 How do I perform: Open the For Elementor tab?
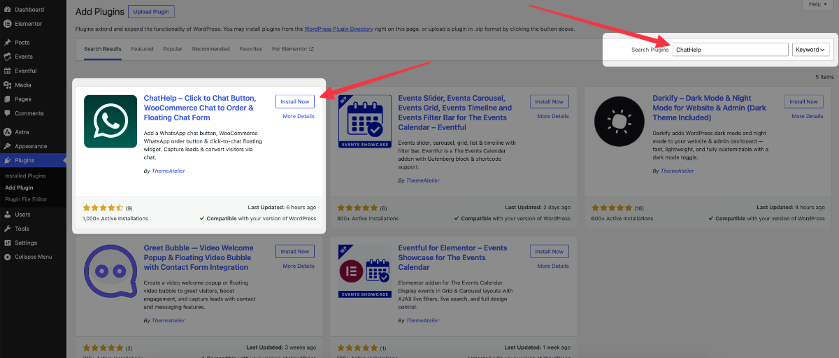tap(293, 49)
